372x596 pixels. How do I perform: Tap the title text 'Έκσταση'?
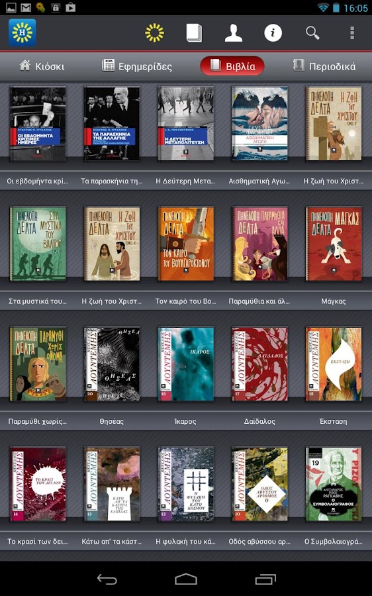333,422
